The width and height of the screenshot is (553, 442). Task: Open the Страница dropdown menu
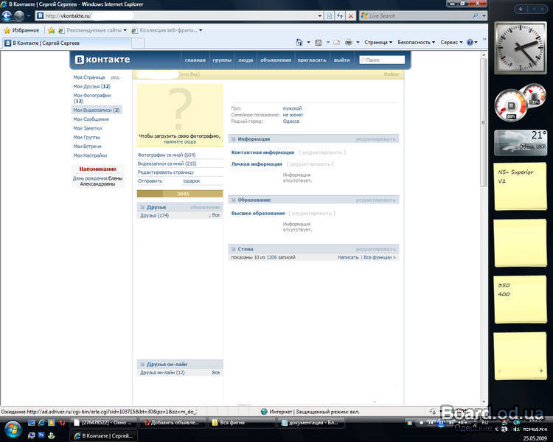click(x=378, y=43)
